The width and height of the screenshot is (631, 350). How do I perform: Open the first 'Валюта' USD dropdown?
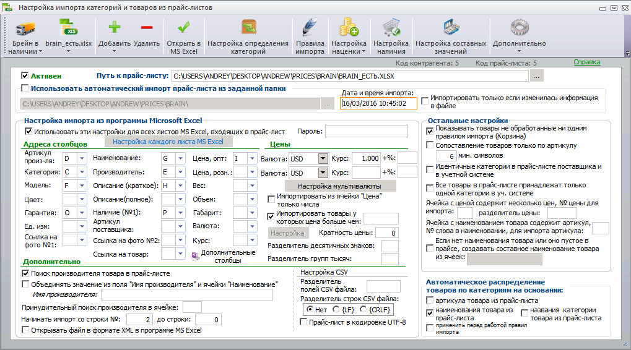323,159
